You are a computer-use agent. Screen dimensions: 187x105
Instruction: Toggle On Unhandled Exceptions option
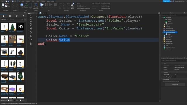(x=83, y=8)
